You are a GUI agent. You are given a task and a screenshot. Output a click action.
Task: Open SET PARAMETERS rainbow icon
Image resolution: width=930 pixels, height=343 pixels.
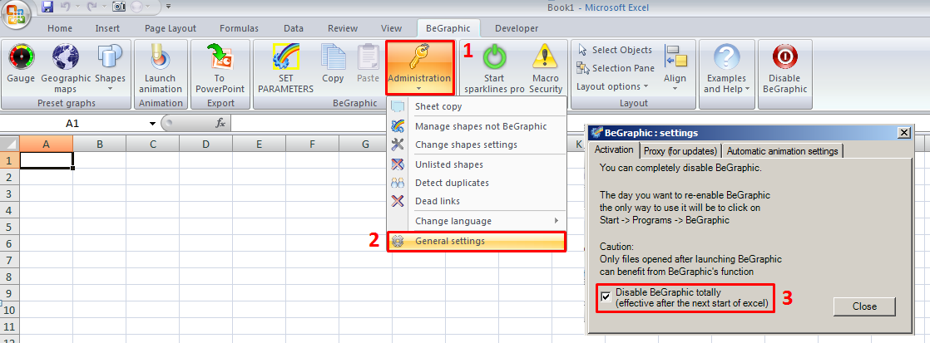tap(284, 58)
